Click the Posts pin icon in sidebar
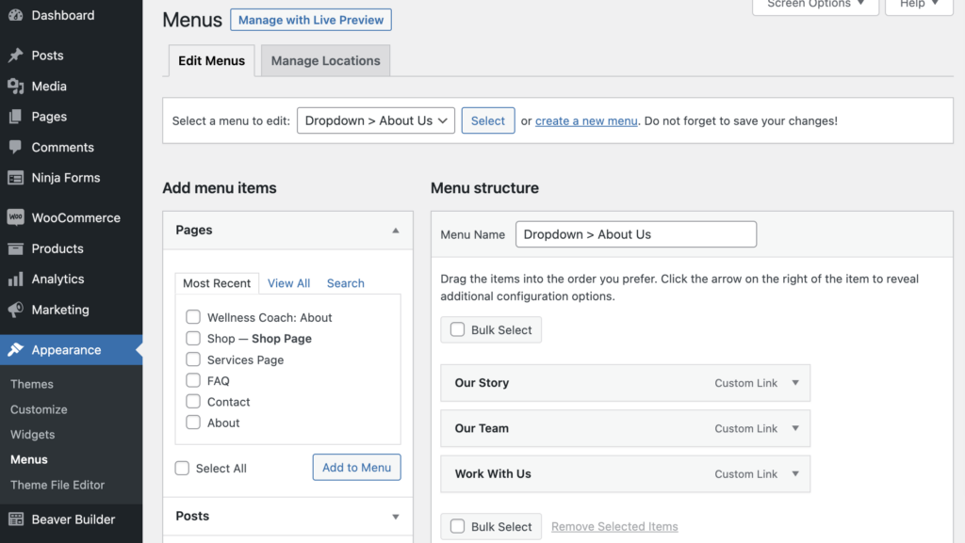 tap(16, 55)
